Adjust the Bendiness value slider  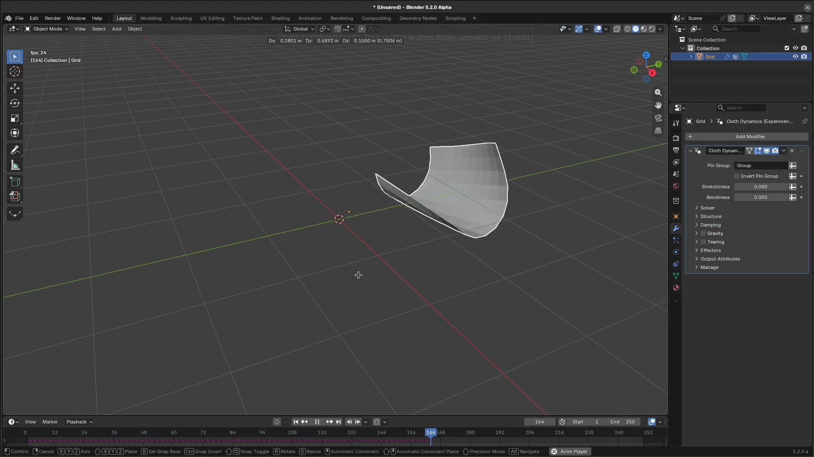[760, 197]
